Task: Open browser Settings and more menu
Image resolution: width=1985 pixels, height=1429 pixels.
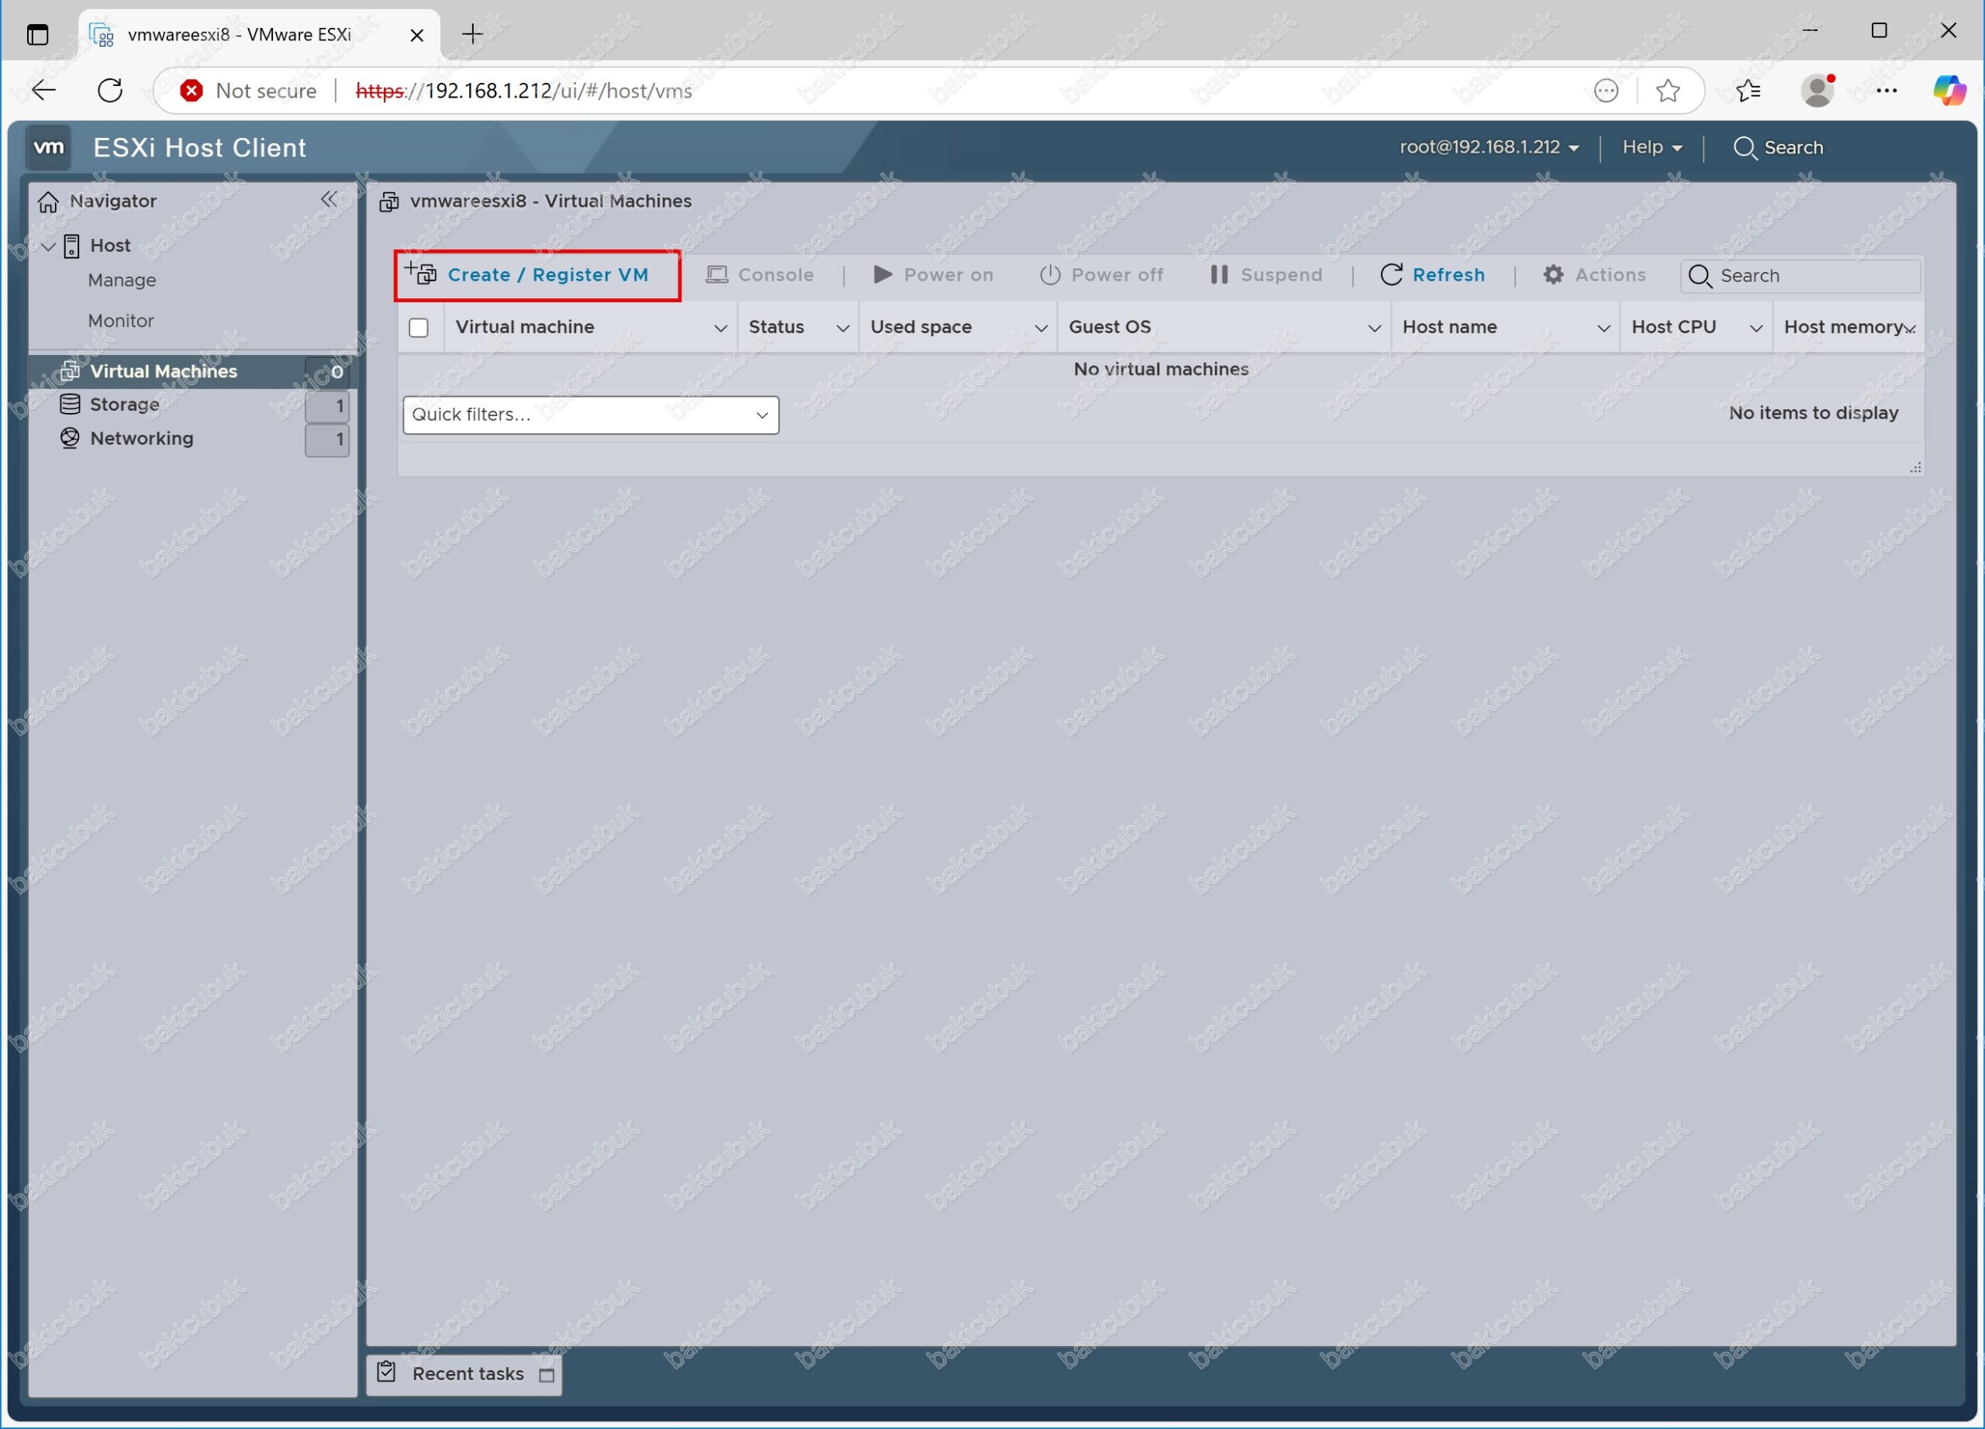Action: [x=1886, y=90]
